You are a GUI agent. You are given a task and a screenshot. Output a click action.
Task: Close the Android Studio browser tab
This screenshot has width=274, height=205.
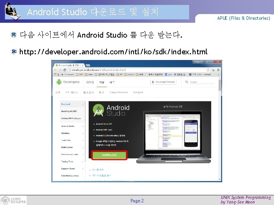coord(83,65)
